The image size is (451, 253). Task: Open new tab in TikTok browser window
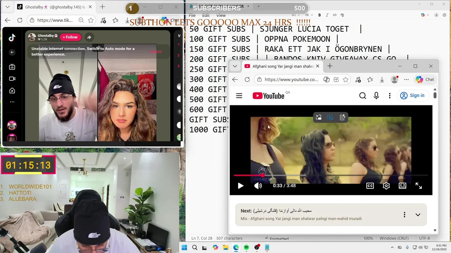click(103, 7)
